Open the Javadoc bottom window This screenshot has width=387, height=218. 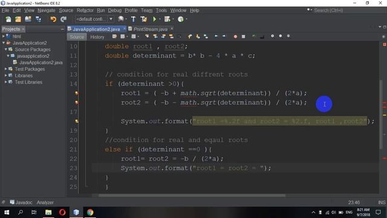21,202
